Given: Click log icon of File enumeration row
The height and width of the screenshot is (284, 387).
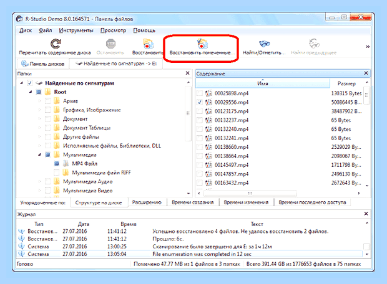Looking at the screenshot, I should (x=22, y=253).
